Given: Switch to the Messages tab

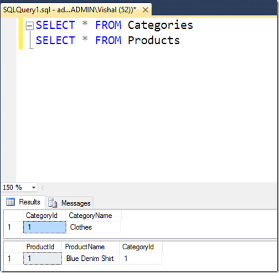Looking at the screenshot, I should [69, 203].
